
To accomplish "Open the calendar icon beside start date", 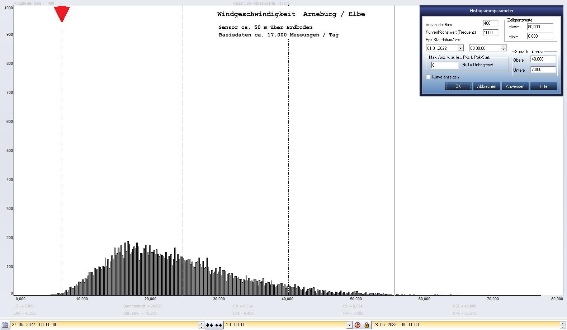I will tap(5, 325).
